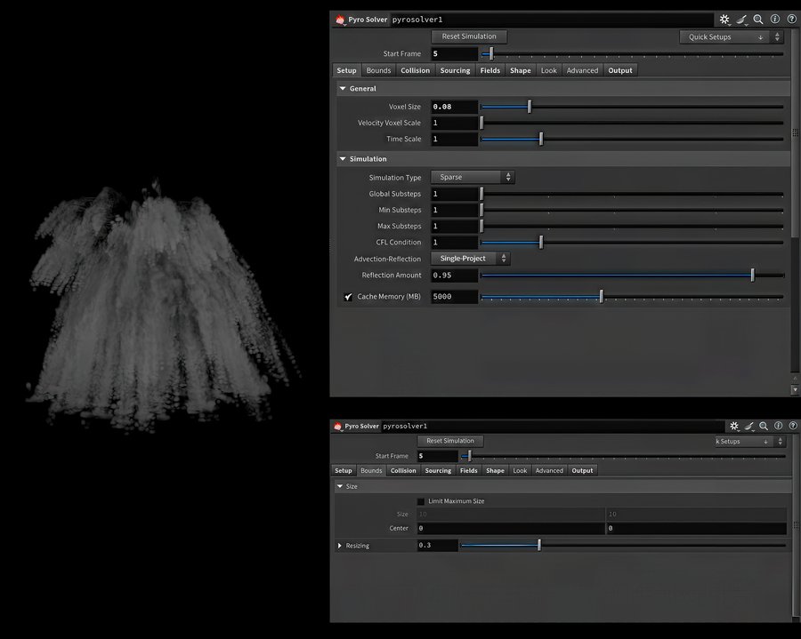The height and width of the screenshot is (639, 801).
Task: Open the help icon in the lower panel header
Action: tap(792, 427)
